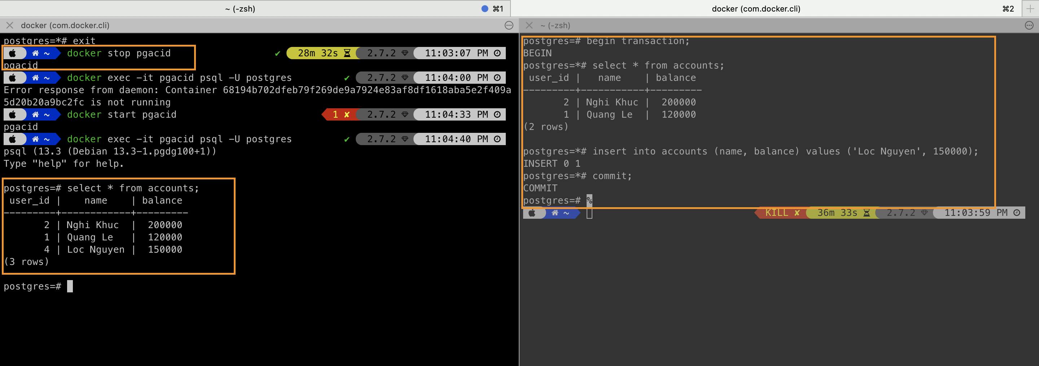The height and width of the screenshot is (366, 1039).
Task: Click the x icon next to KILL
Action: point(797,213)
